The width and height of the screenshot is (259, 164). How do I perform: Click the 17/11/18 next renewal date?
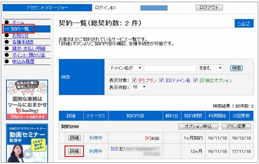click(x=241, y=151)
